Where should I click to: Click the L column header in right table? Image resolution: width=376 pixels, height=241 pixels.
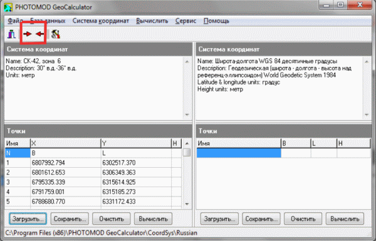[324, 143]
